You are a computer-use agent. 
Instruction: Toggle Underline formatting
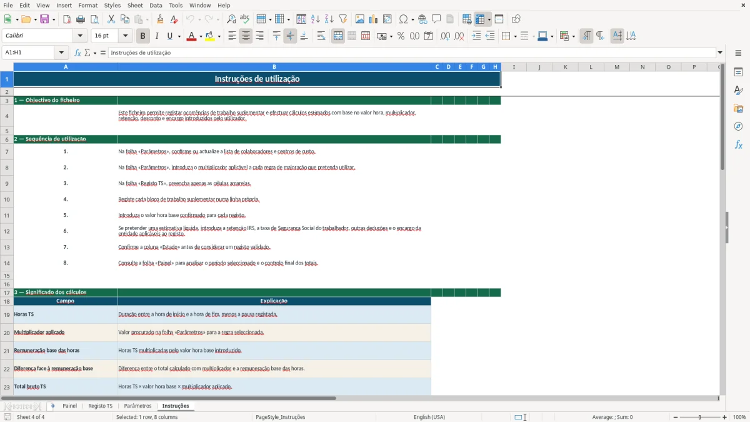(x=170, y=36)
